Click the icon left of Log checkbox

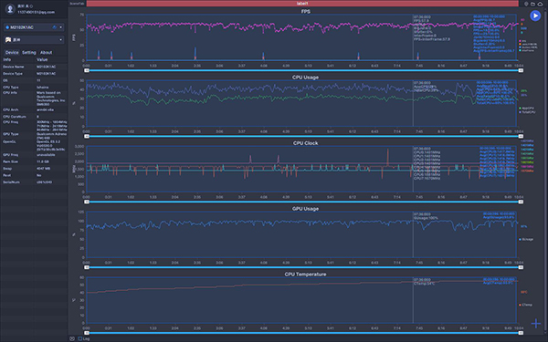pos(72,338)
